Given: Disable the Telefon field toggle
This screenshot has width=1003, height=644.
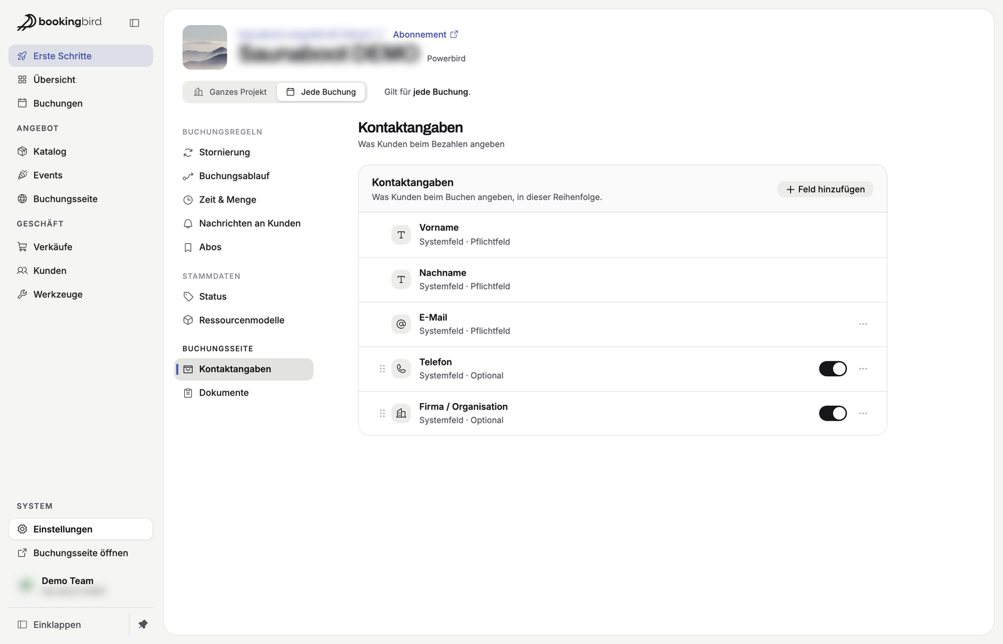Looking at the screenshot, I should (x=832, y=369).
